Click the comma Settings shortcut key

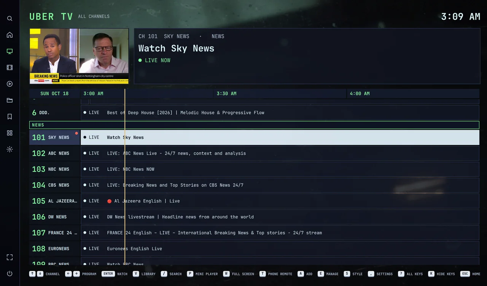click(380, 274)
